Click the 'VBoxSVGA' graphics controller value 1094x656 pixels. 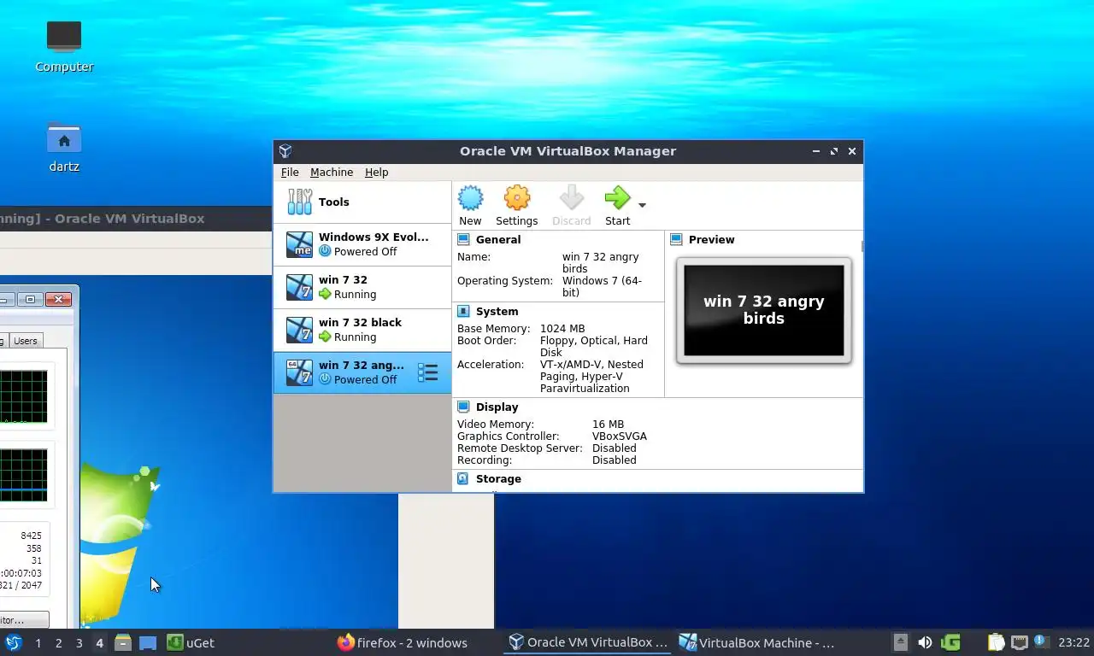pyautogui.click(x=620, y=436)
